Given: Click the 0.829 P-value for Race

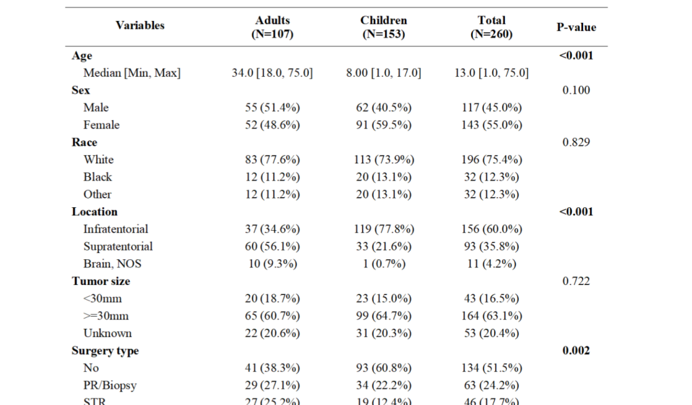Looking at the screenshot, I should point(576,142).
